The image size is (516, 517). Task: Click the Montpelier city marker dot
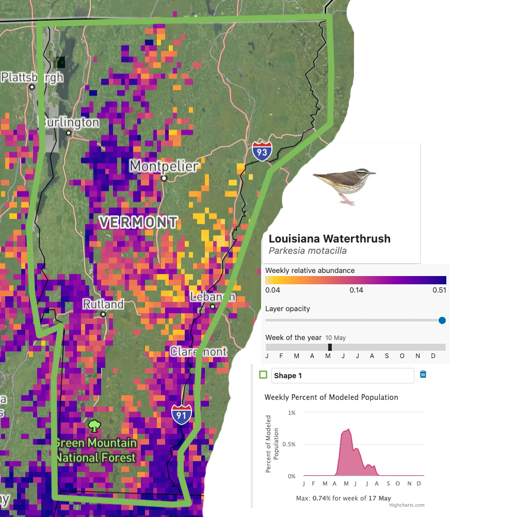point(164,179)
